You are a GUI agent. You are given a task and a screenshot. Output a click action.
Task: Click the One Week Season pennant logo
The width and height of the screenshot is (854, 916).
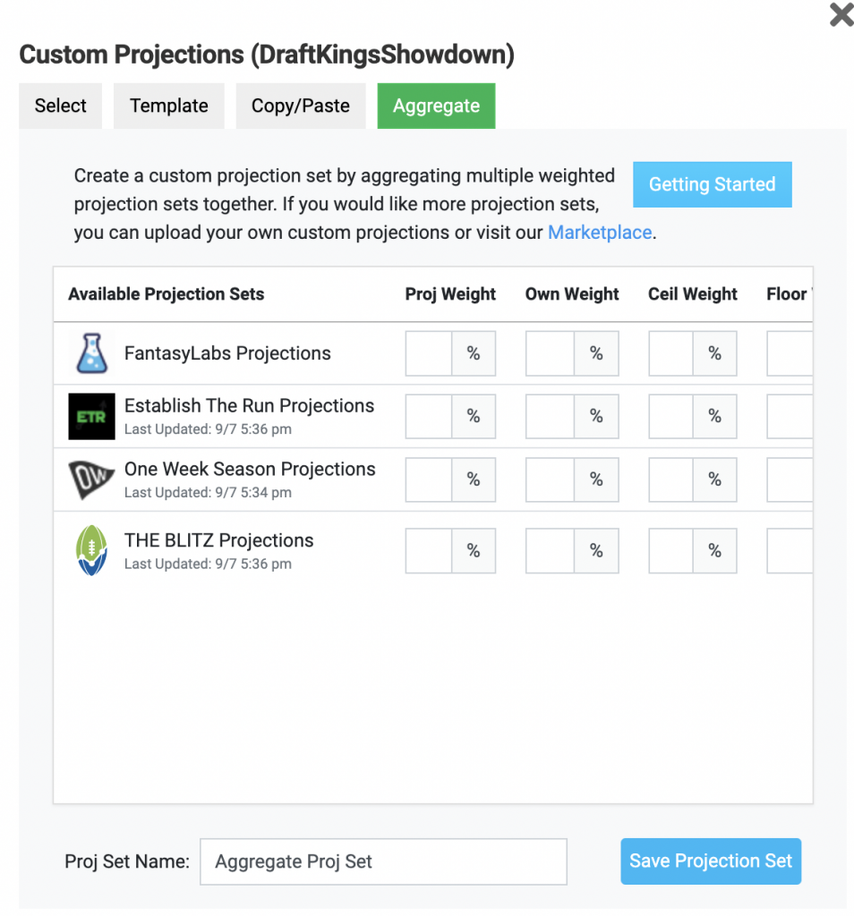pos(92,479)
